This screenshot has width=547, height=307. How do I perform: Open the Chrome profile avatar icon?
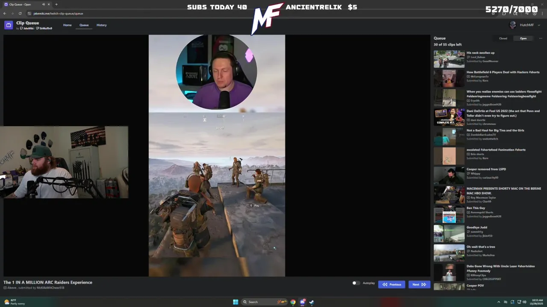pyautogui.click(x=534, y=13)
